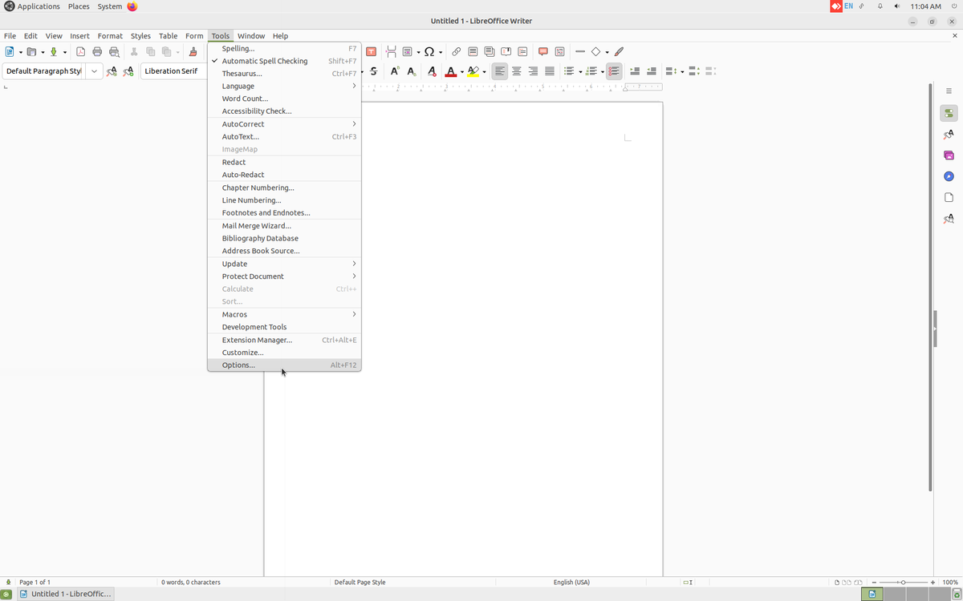Insert a hyperlink using the toolbar icon

pyautogui.click(x=456, y=51)
